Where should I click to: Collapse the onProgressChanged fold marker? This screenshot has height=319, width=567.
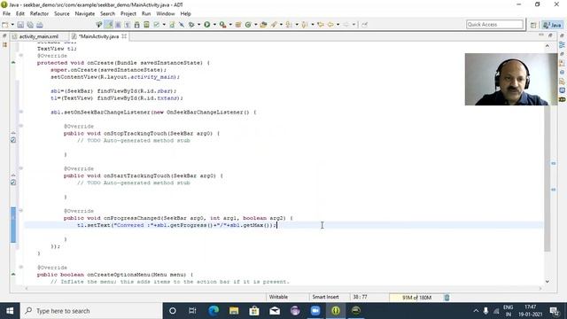click(21, 211)
